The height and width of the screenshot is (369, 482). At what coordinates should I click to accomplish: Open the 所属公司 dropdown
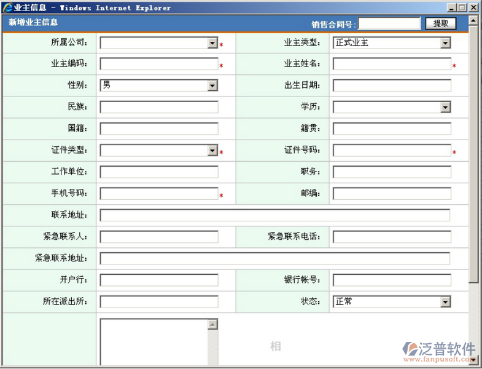(212, 43)
